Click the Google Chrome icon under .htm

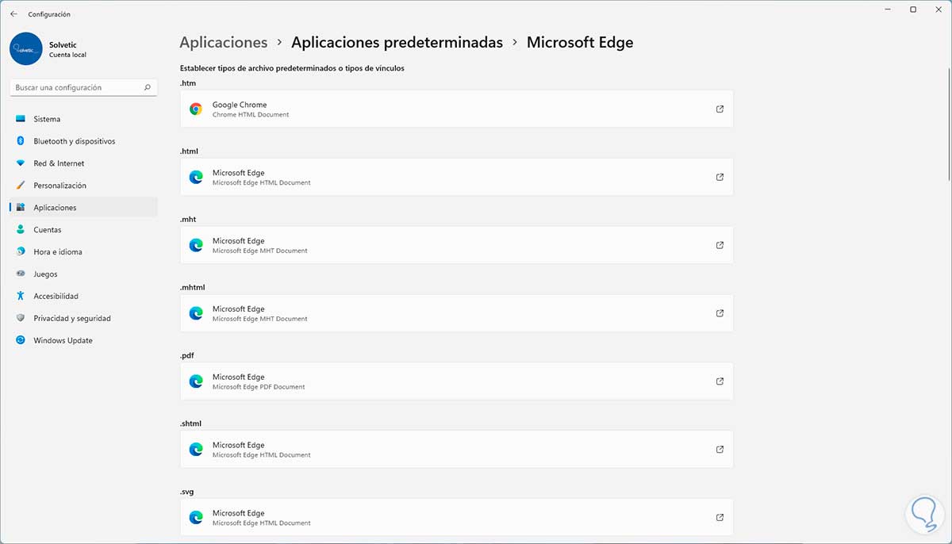196,109
